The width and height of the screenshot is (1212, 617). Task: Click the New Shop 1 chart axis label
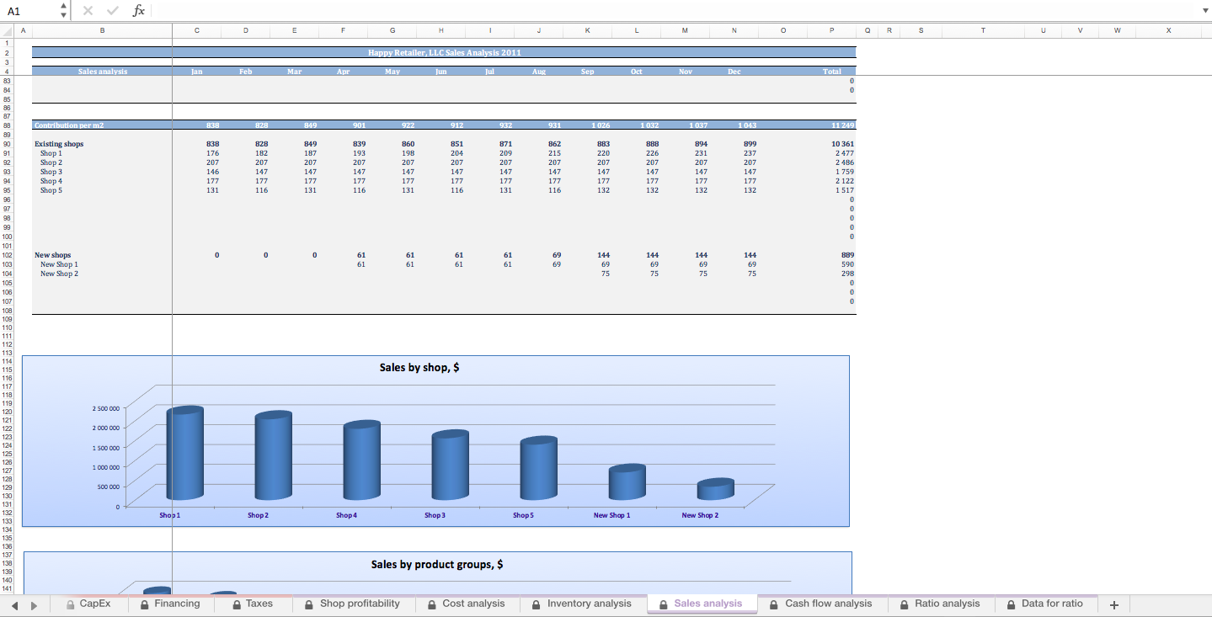point(611,515)
